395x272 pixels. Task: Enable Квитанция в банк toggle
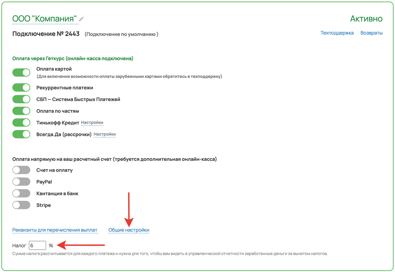21,193
